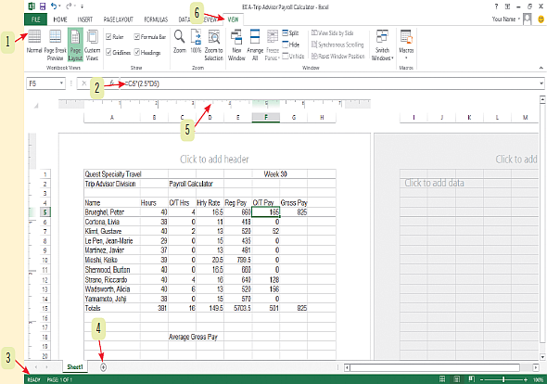Save the workbook from Quick Access Toolbar
Image resolution: width=547 pixels, height=384 pixels.
(x=43, y=6)
